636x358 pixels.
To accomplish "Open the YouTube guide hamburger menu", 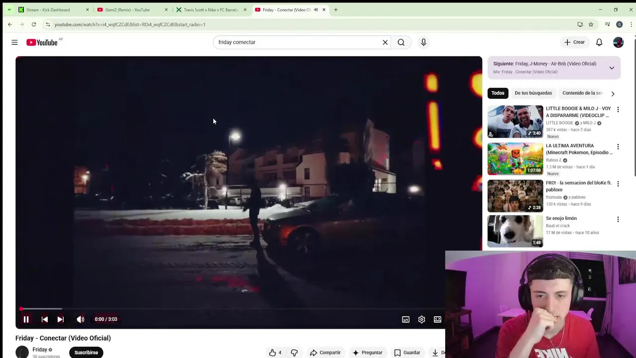I will pos(14,42).
